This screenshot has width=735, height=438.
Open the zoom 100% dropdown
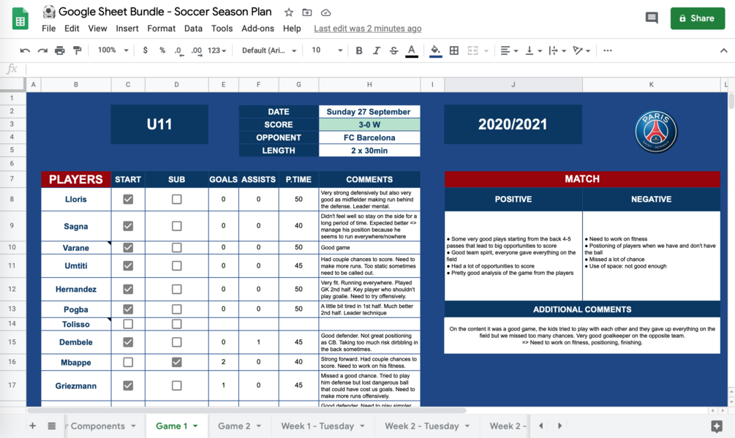(113, 50)
